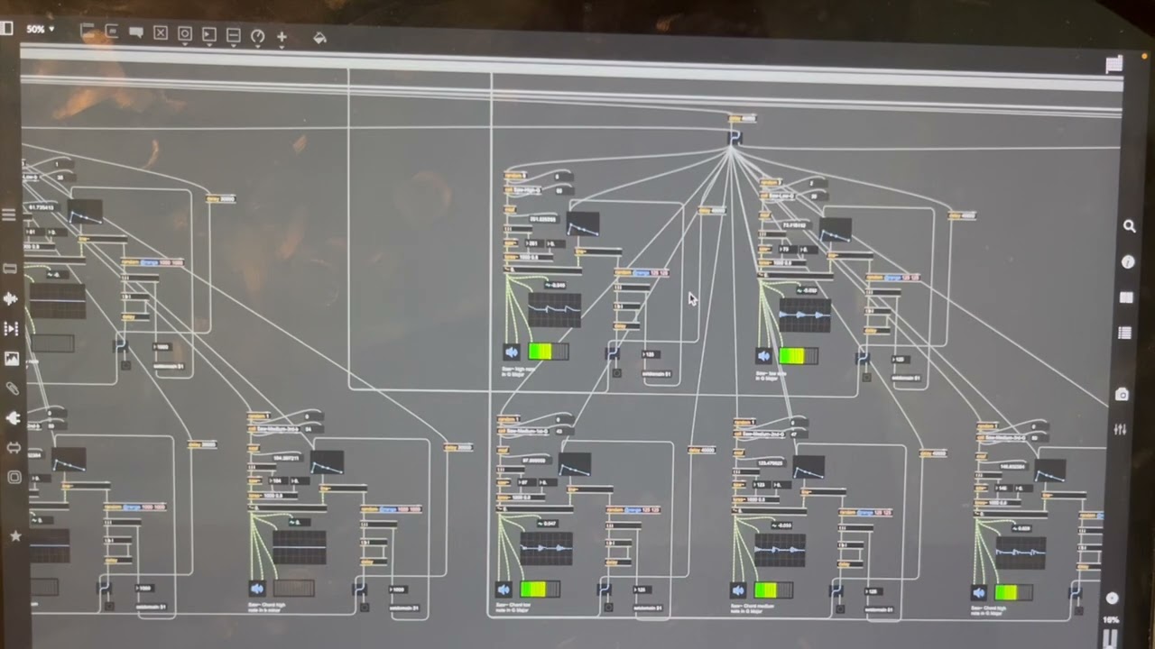This screenshot has width=1155, height=649.
Task: Open the number box toolbar dropdown
Action: tap(209, 35)
